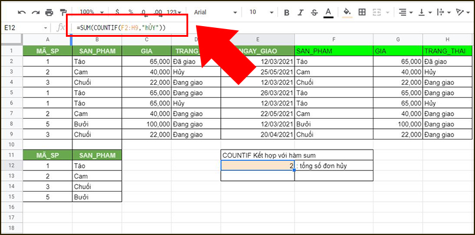
Task: Decrease decimal places (.0) button
Action: (x=144, y=12)
